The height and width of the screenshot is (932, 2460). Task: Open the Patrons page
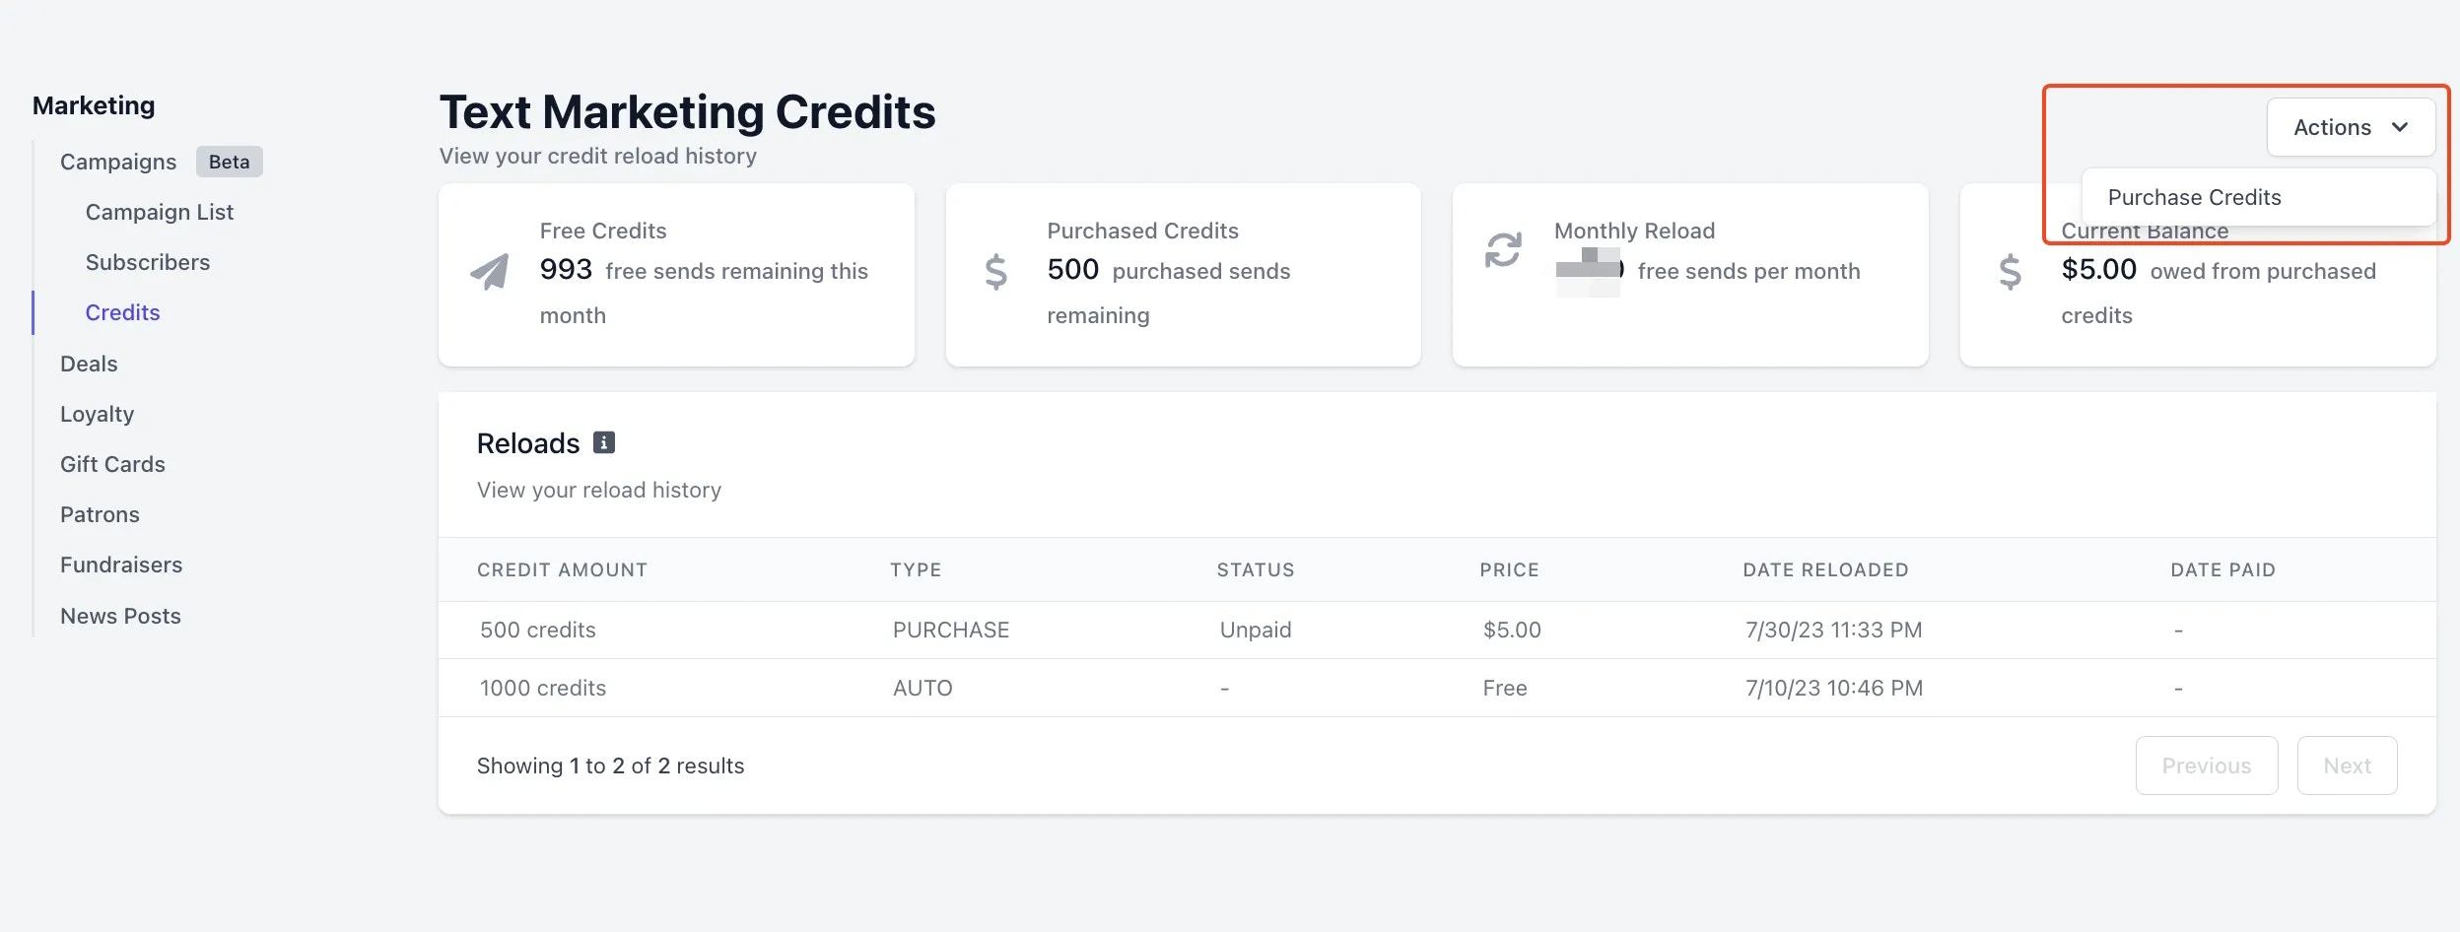click(x=100, y=514)
